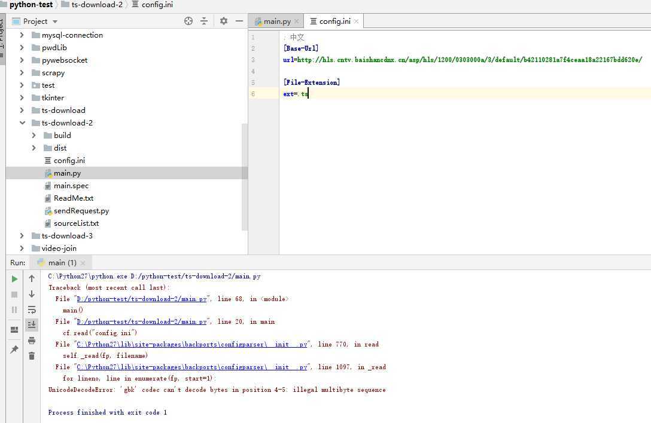Select main.spec in project tree
The height and width of the screenshot is (423, 651).
pos(71,186)
